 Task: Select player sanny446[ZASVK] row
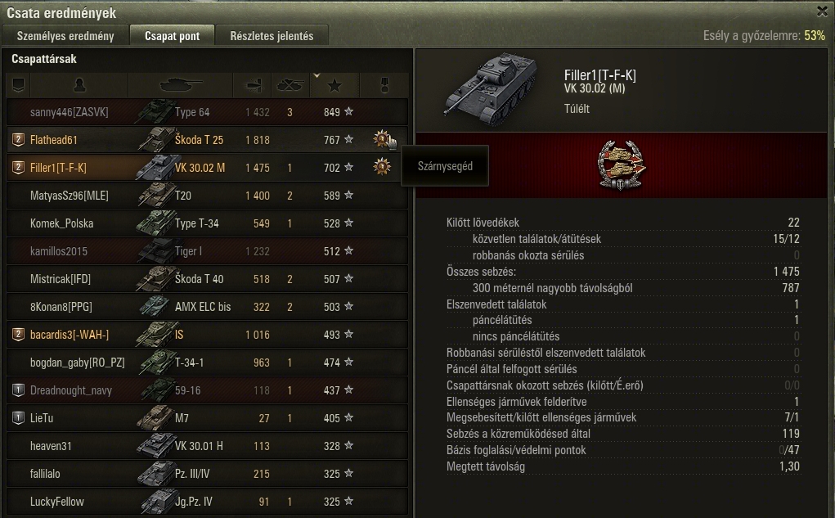[x=208, y=112]
